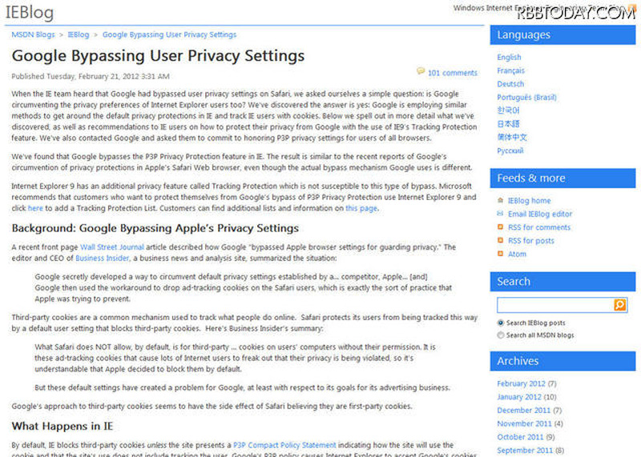Open February 2012 archive

point(522,384)
